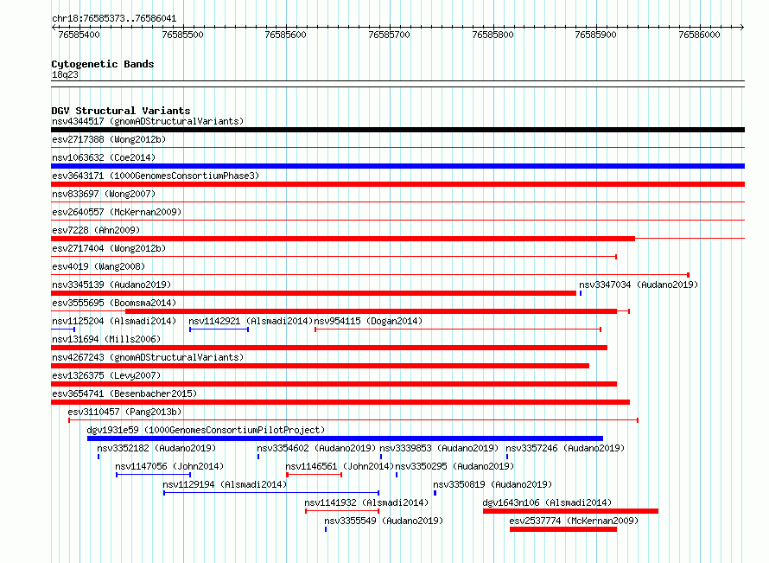Click the 18q23 band label
The width and height of the screenshot is (769, 563).
coord(65,74)
